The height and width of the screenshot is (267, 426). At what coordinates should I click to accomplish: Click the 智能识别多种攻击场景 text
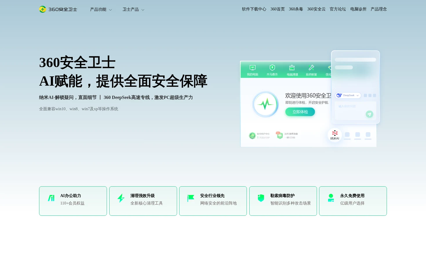tap(291, 203)
